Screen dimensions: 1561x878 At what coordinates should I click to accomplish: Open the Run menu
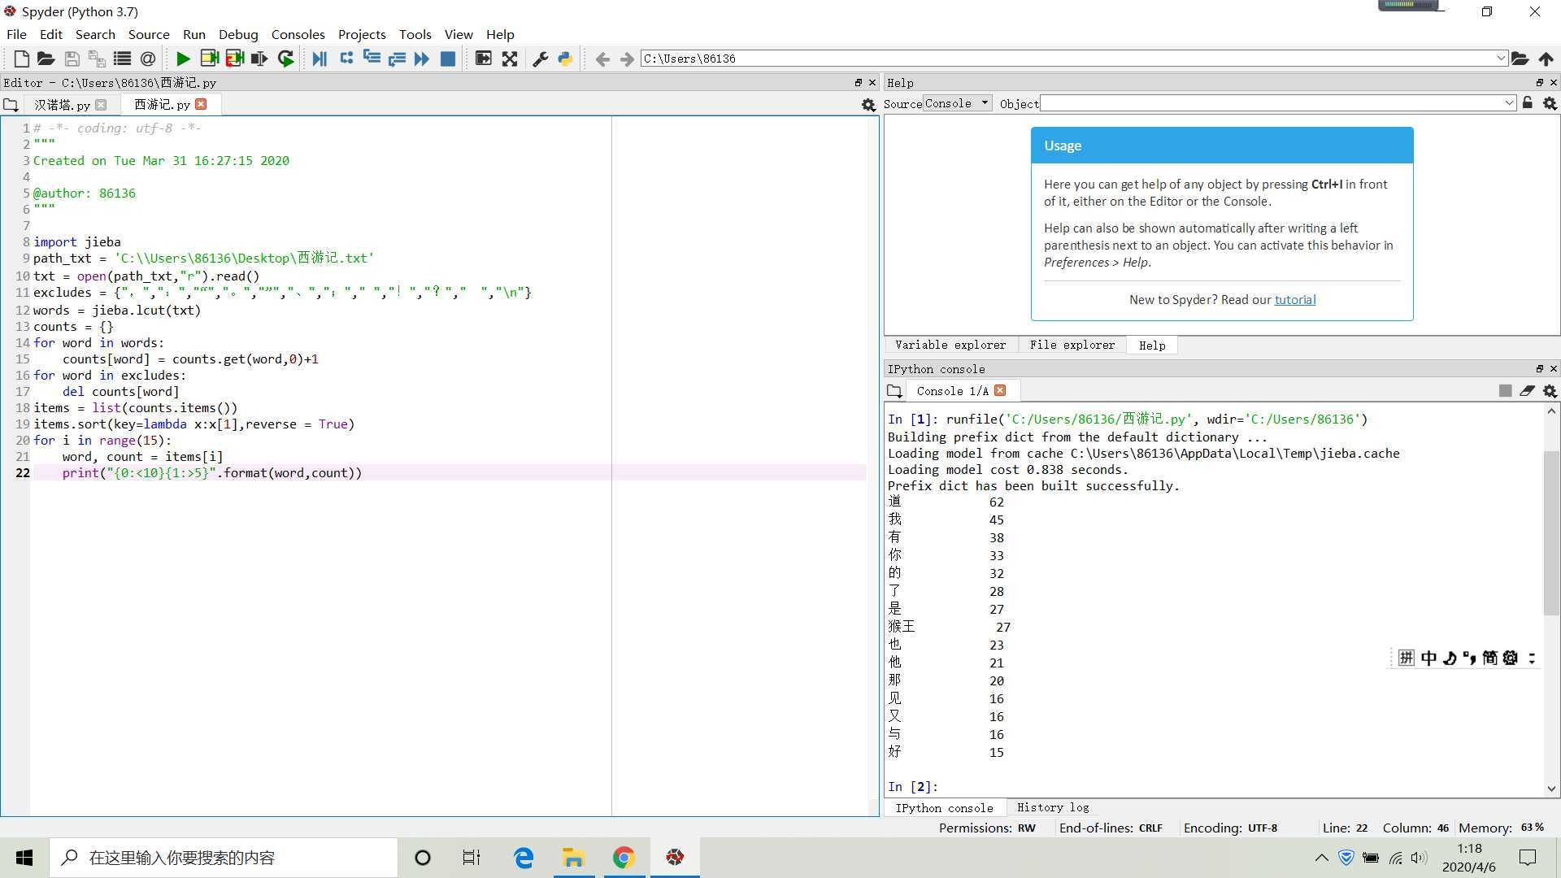coord(194,34)
